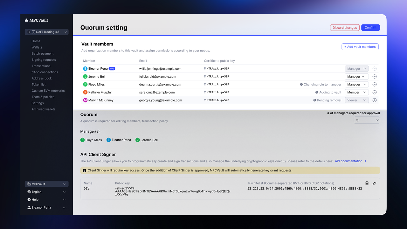Remove Kathryn Murphy using the minus icon

tap(374, 92)
